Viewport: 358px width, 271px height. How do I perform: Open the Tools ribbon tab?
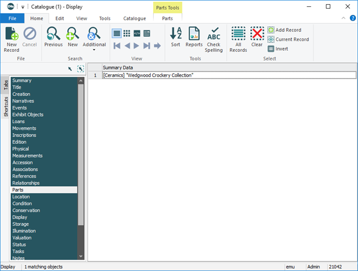105,18
